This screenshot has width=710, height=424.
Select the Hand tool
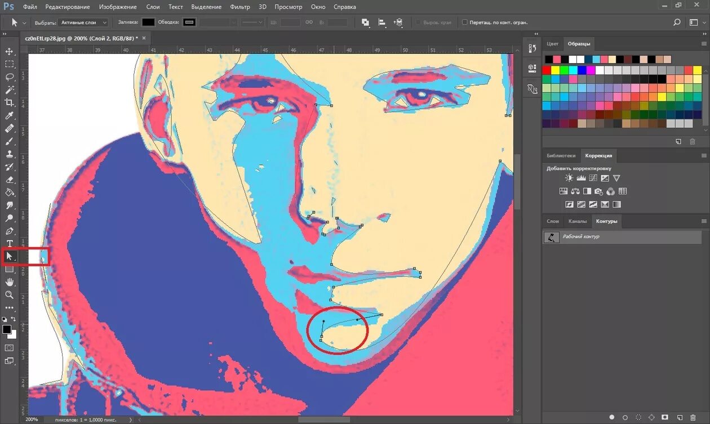coord(9,282)
